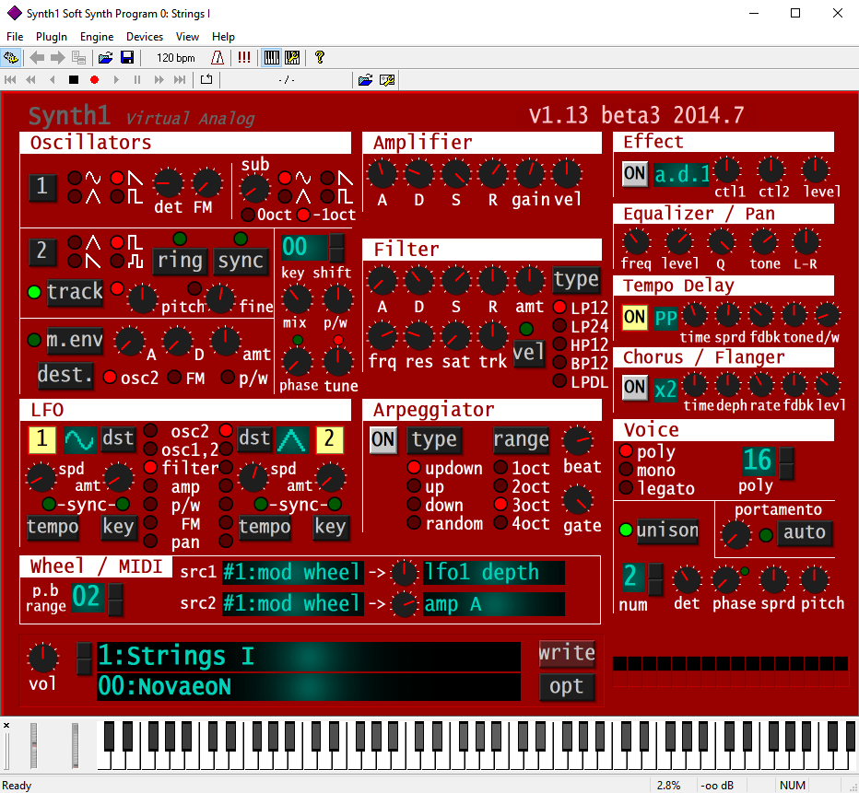
Task: Click the write button
Action: click(x=567, y=653)
